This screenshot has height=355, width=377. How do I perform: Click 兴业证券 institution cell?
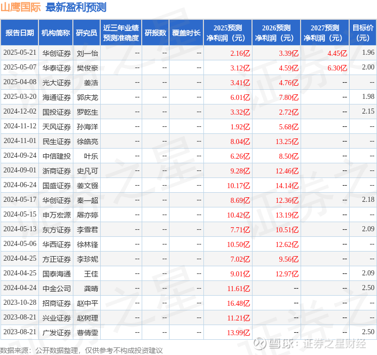57,318
